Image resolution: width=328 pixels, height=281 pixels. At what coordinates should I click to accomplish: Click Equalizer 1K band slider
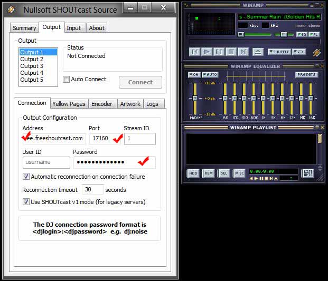(x=264, y=99)
